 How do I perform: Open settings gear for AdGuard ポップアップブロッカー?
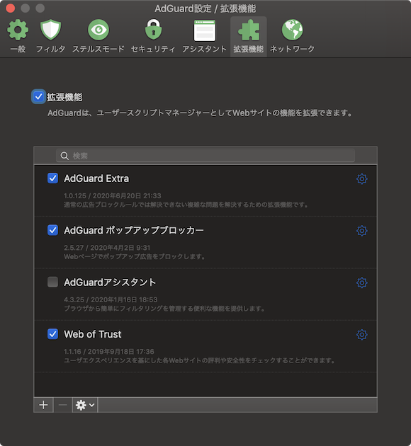tap(362, 231)
